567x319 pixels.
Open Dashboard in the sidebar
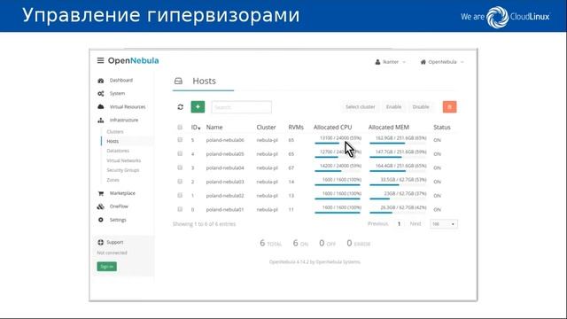[121, 81]
